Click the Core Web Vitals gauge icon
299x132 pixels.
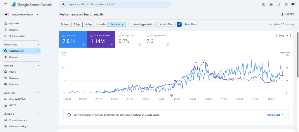[6, 99]
